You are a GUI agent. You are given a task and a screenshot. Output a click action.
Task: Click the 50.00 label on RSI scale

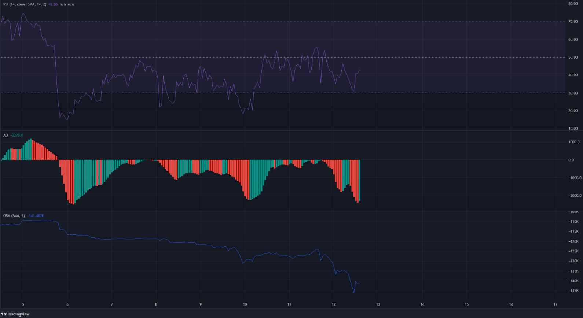click(x=573, y=58)
